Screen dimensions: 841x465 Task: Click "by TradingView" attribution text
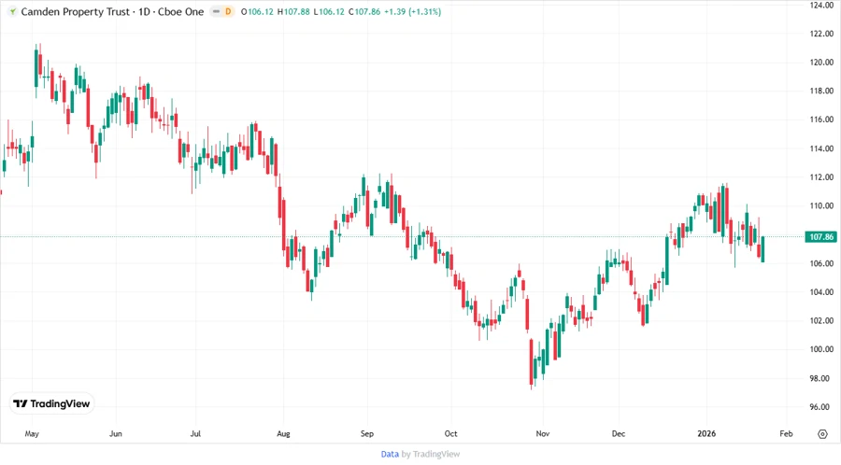(431, 454)
